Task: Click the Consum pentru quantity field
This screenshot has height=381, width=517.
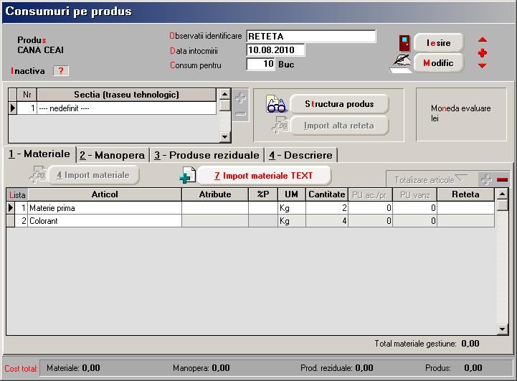Action: [260, 64]
